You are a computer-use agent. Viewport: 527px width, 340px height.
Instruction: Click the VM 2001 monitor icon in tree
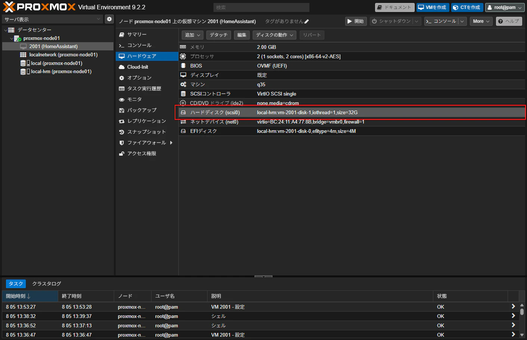pyautogui.click(x=23, y=46)
